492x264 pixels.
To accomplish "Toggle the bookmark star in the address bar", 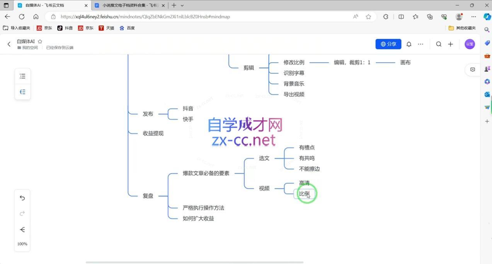I will pyautogui.click(x=368, y=17).
